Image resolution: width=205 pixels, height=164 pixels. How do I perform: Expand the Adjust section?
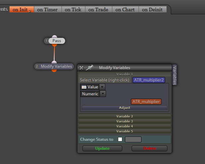click(125, 108)
